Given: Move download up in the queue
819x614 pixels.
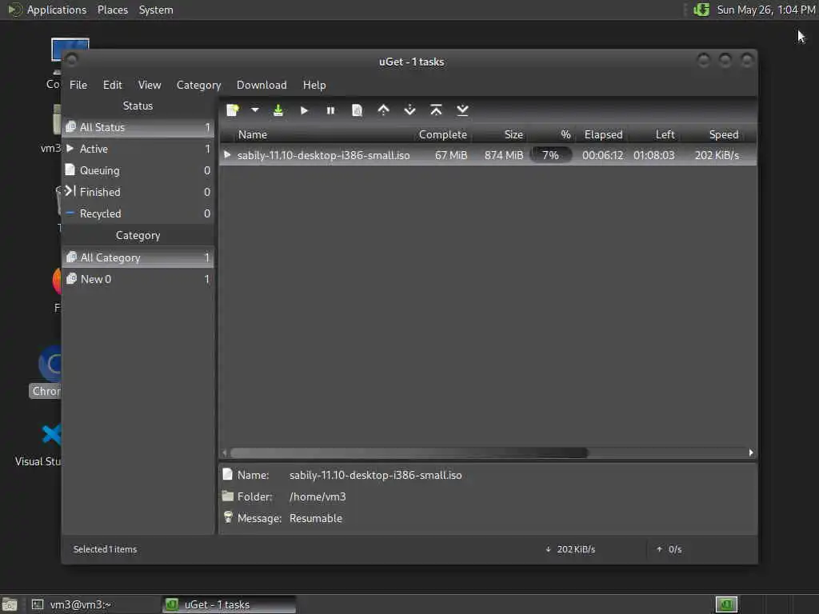Looking at the screenshot, I should coord(383,110).
